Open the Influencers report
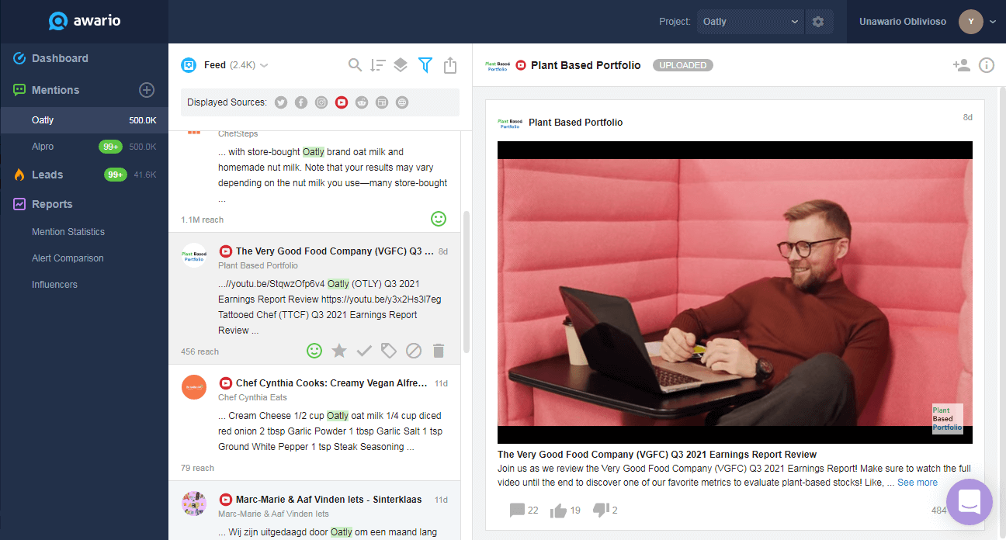Screen dimensions: 1006x540 tap(54, 285)
